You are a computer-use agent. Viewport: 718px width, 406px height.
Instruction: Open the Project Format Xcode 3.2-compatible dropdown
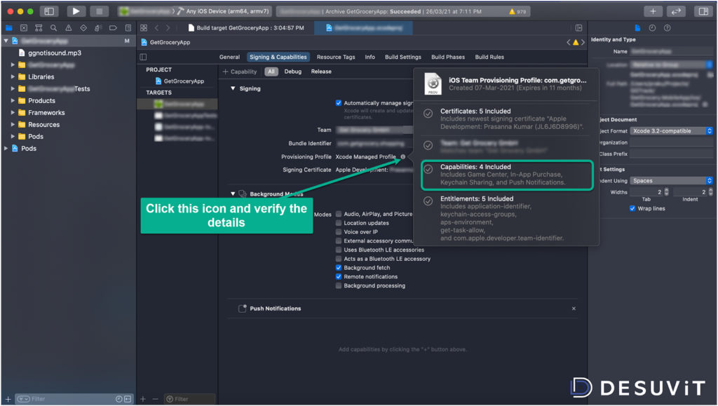(x=671, y=131)
